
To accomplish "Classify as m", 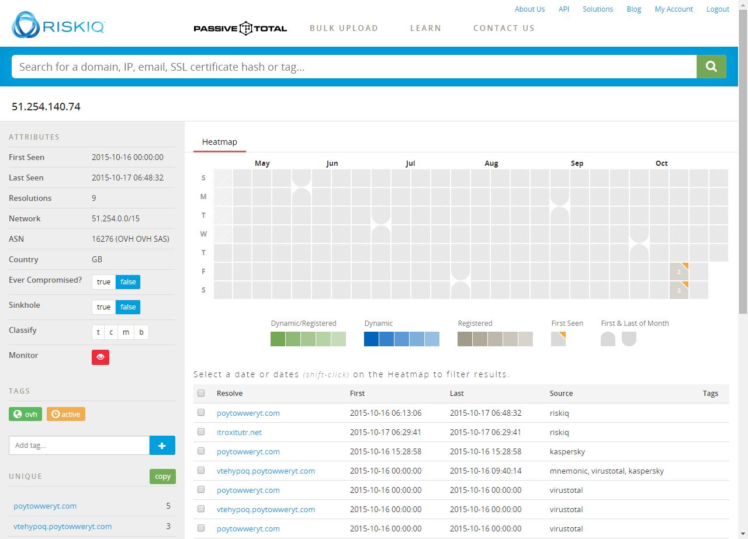I will pyautogui.click(x=126, y=332).
